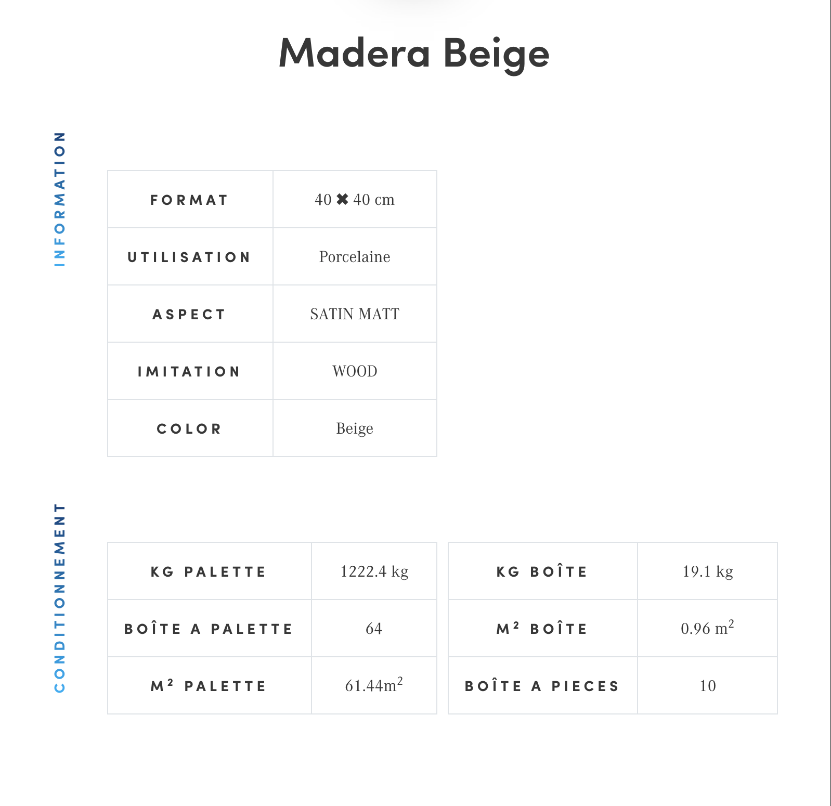831x806 pixels.
Task: Click the 19.1 kg box weight
Action: (708, 571)
